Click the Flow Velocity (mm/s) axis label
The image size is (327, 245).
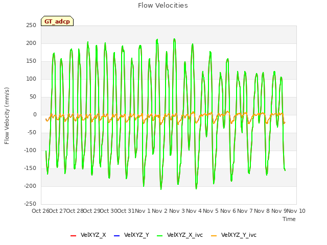pos(7,116)
